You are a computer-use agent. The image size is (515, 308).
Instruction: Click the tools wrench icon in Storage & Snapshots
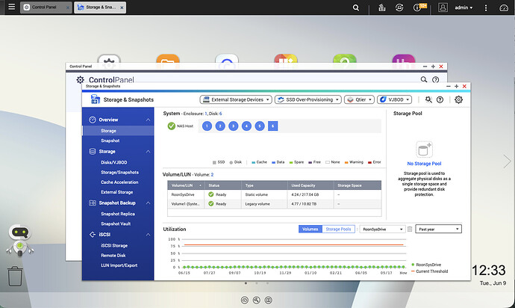click(428, 99)
